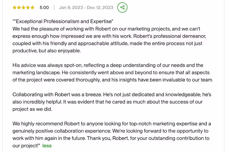Click the first yellow rating star
This screenshot has width=227, height=152.
click(14, 8)
